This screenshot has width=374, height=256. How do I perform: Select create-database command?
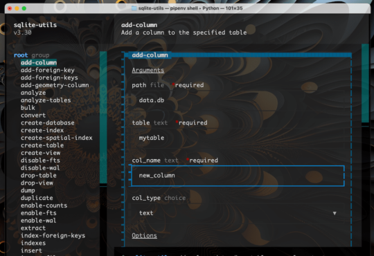(48, 122)
